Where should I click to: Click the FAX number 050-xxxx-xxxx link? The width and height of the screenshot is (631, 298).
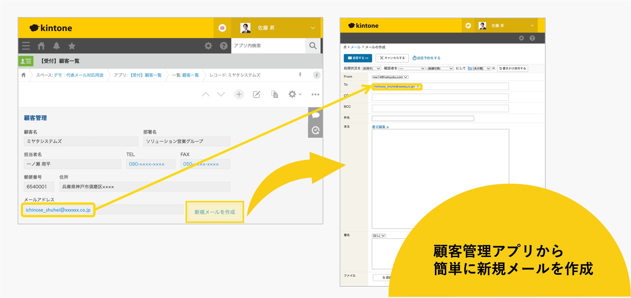tap(201, 164)
